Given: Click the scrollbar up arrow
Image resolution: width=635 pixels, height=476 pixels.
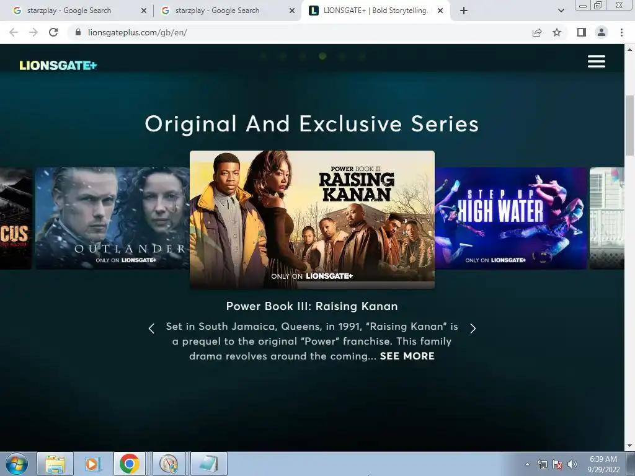Looking at the screenshot, I should point(630,50).
